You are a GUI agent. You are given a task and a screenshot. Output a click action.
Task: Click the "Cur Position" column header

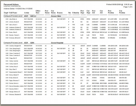(122, 12)
